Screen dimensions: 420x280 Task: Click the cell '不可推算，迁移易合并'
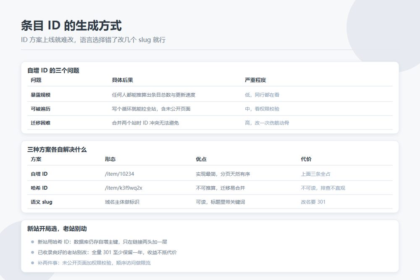pyautogui.click(x=220, y=188)
